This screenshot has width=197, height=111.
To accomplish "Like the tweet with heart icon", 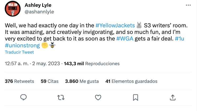I will pos(98,98).
